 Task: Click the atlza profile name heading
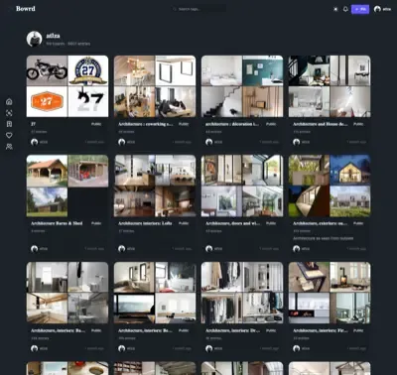[x=53, y=36]
